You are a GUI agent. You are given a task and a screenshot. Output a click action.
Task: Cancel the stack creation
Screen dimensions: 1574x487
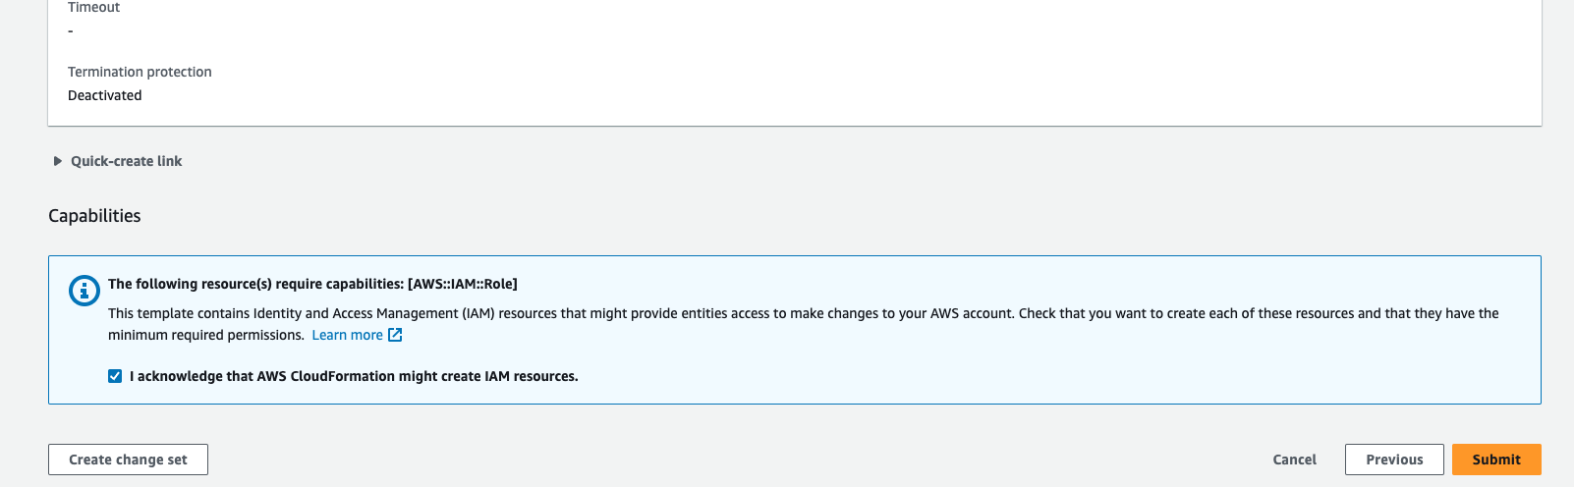click(1294, 460)
